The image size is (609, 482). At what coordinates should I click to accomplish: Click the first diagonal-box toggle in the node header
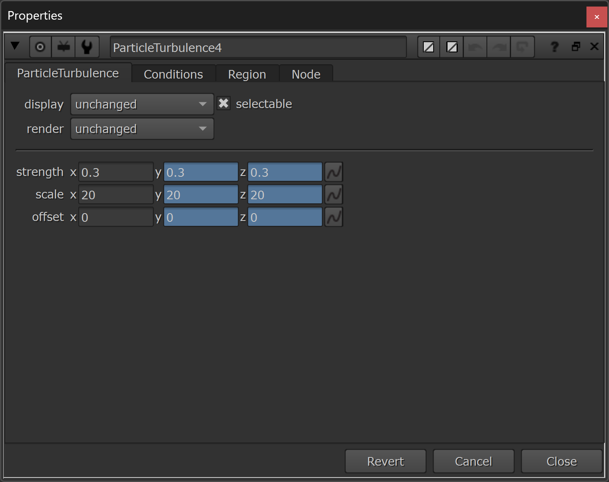click(x=429, y=47)
